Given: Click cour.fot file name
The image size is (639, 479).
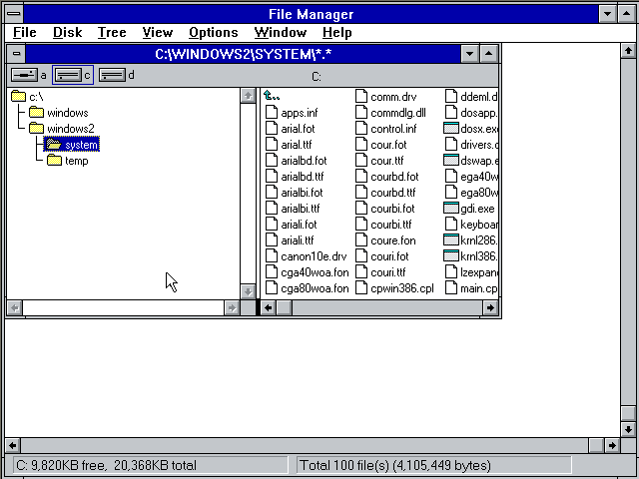Looking at the screenshot, I should coord(388,145).
